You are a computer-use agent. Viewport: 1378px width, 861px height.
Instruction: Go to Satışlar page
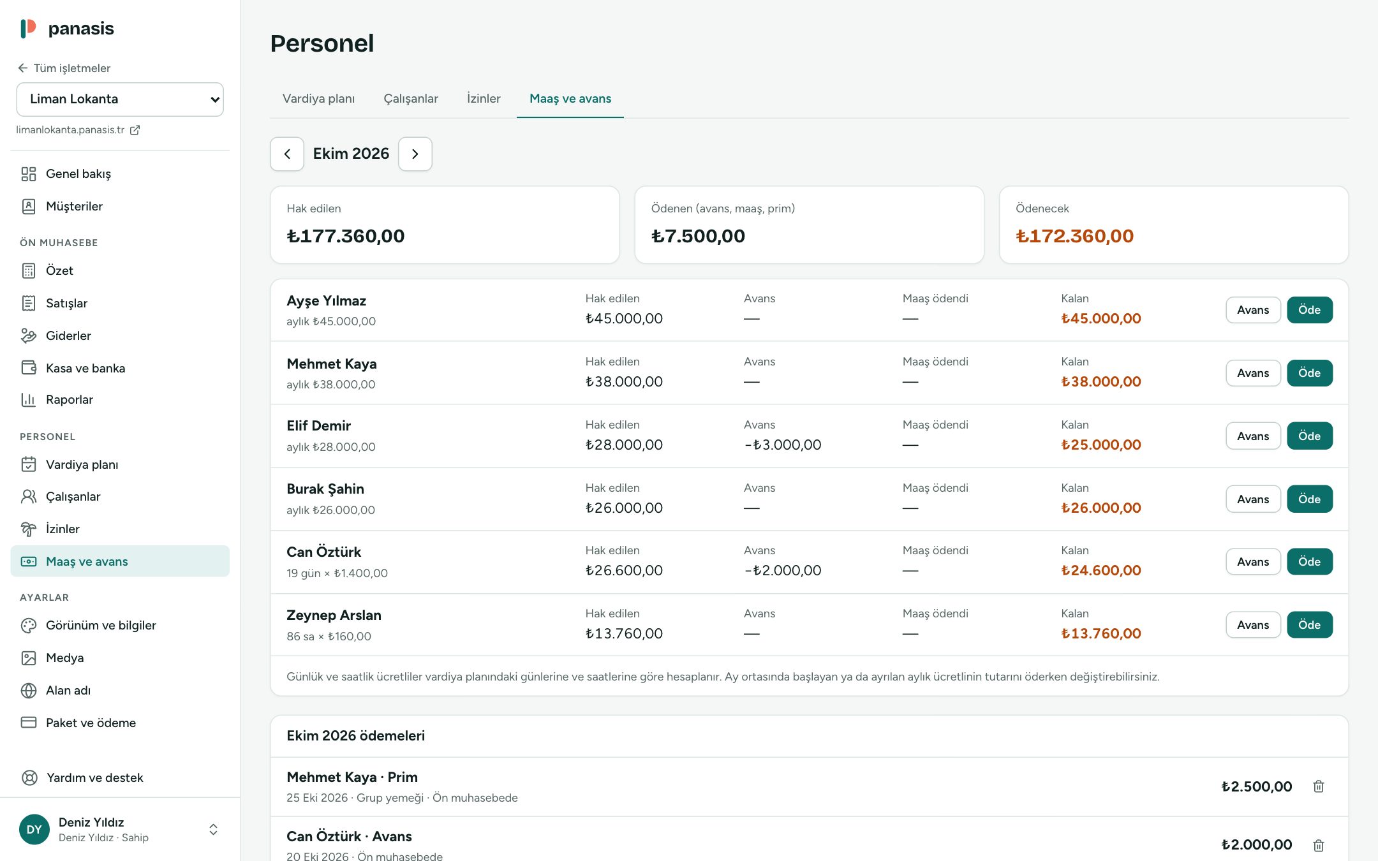[x=120, y=303]
